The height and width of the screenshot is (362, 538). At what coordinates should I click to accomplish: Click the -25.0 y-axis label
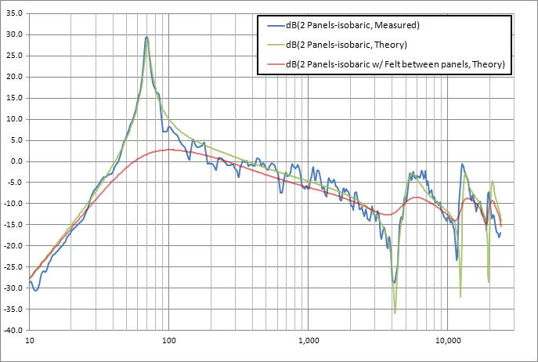pyautogui.click(x=13, y=267)
